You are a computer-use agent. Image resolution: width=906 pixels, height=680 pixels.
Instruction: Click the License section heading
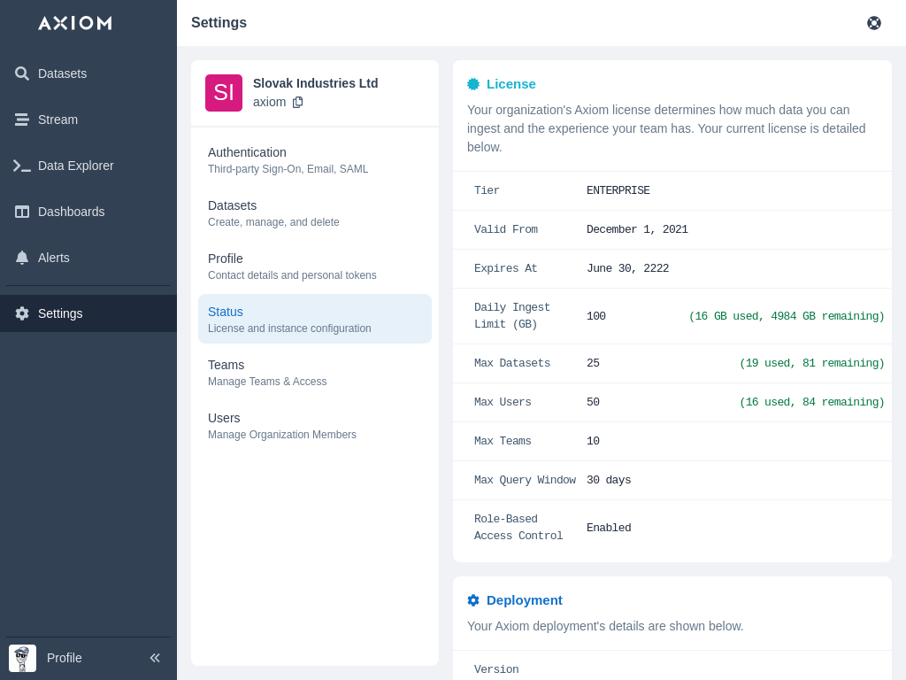pyautogui.click(x=511, y=84)
